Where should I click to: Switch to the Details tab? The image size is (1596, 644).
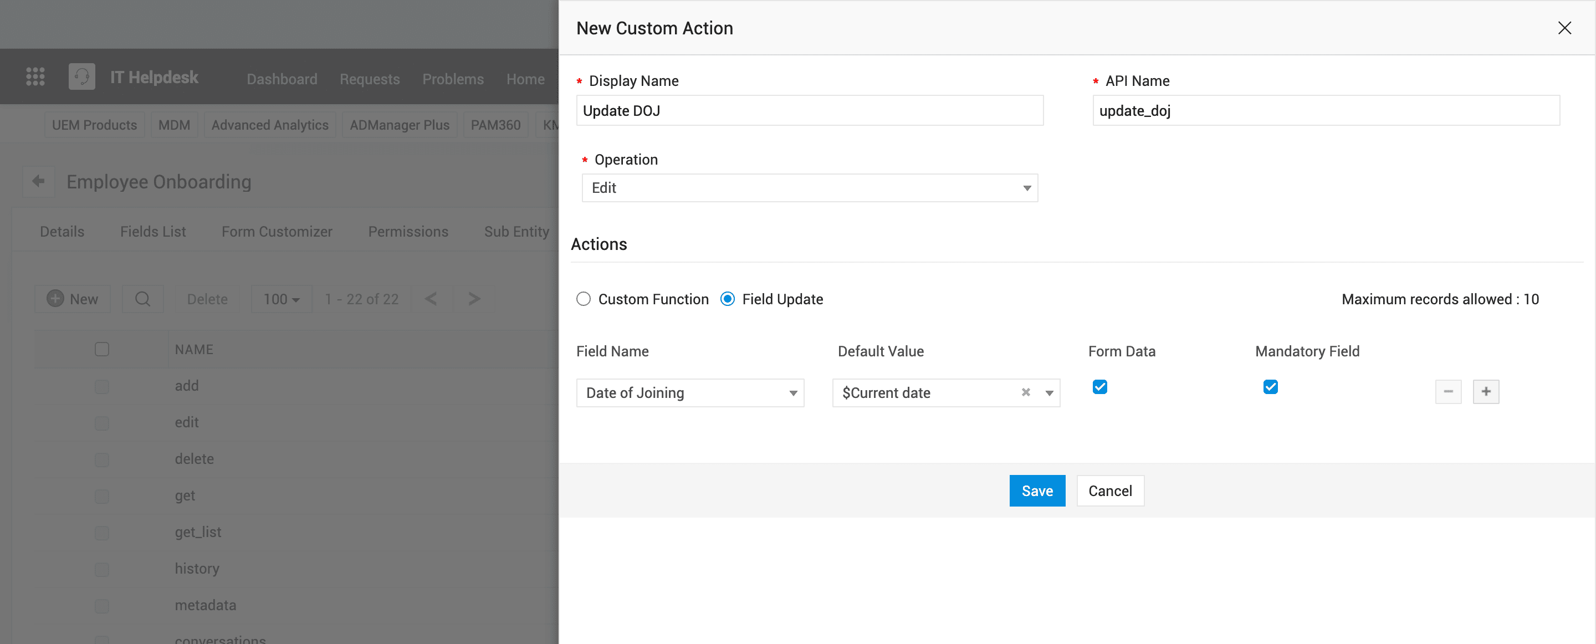click(x=62, y=231)
